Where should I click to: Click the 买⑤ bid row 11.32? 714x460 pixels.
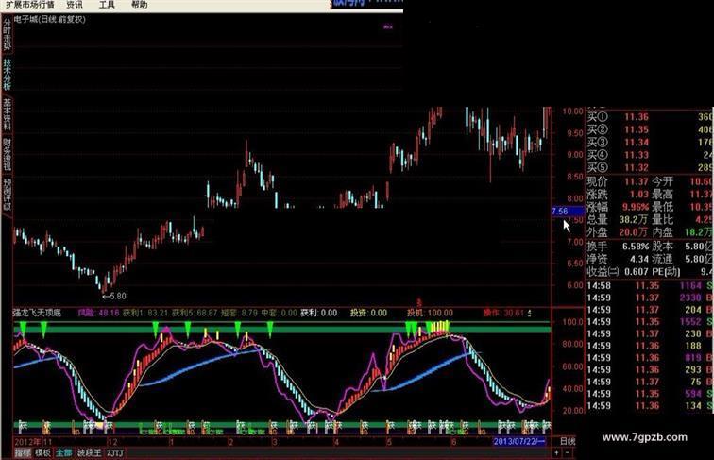coord(650,167)
